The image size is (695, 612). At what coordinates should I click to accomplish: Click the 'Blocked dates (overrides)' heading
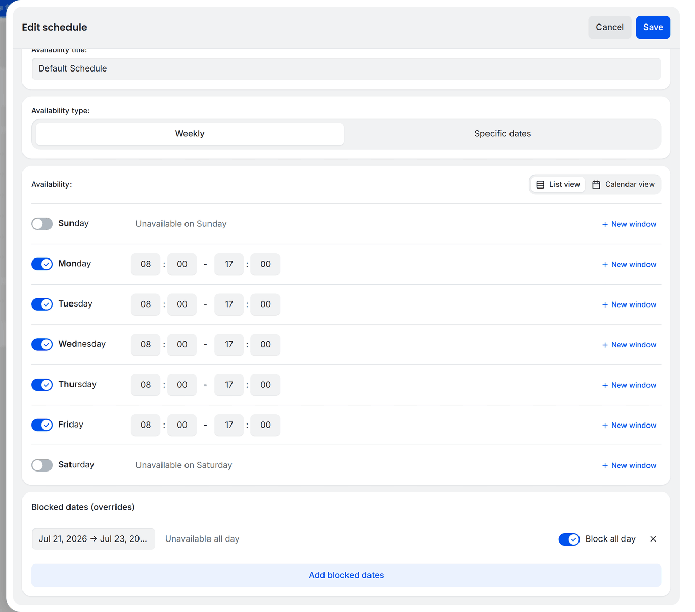click(83, 507)
